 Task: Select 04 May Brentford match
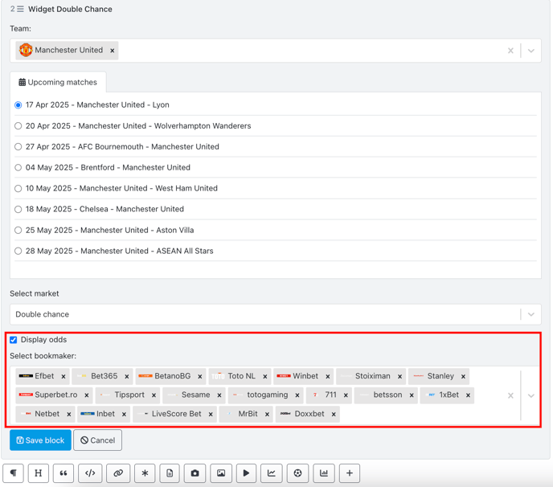click(x=18, y=167)
